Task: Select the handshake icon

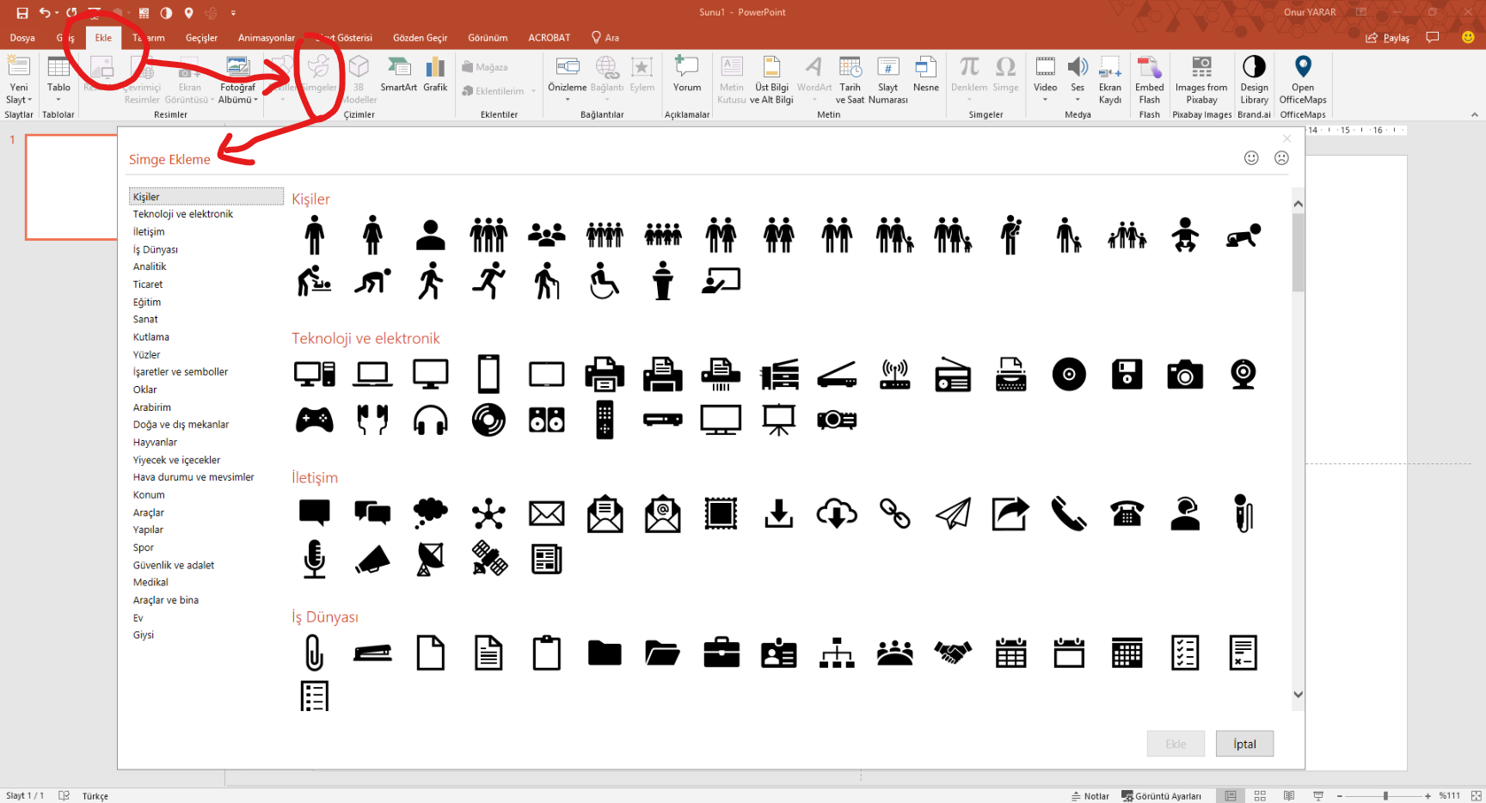Action: click(953, 653)
